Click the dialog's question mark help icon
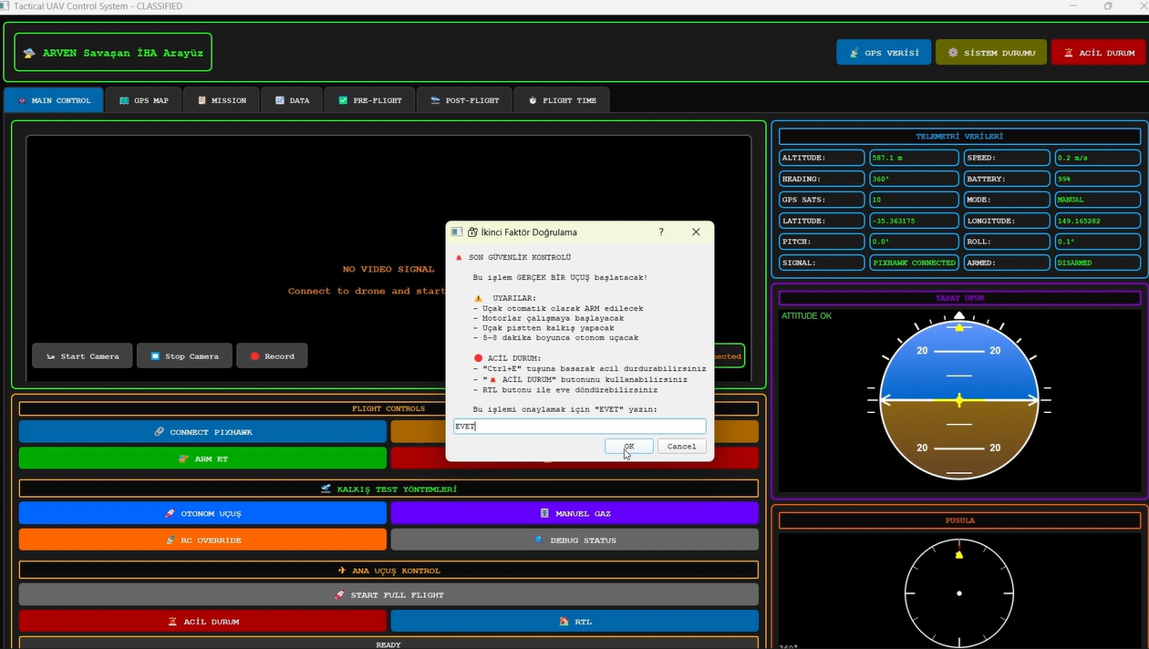The image size is (1149, 649). (661, 232)
